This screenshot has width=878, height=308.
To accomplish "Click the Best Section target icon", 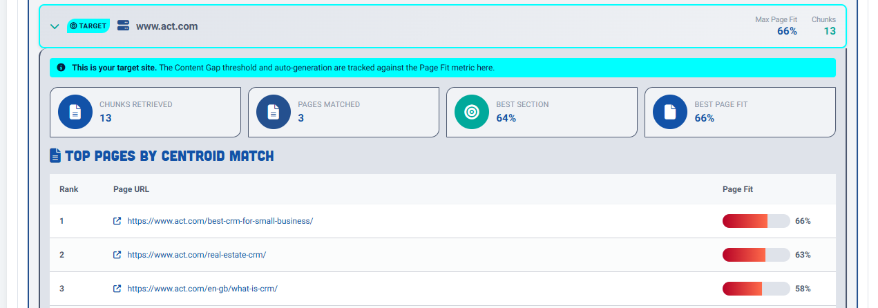I will 471,112.
